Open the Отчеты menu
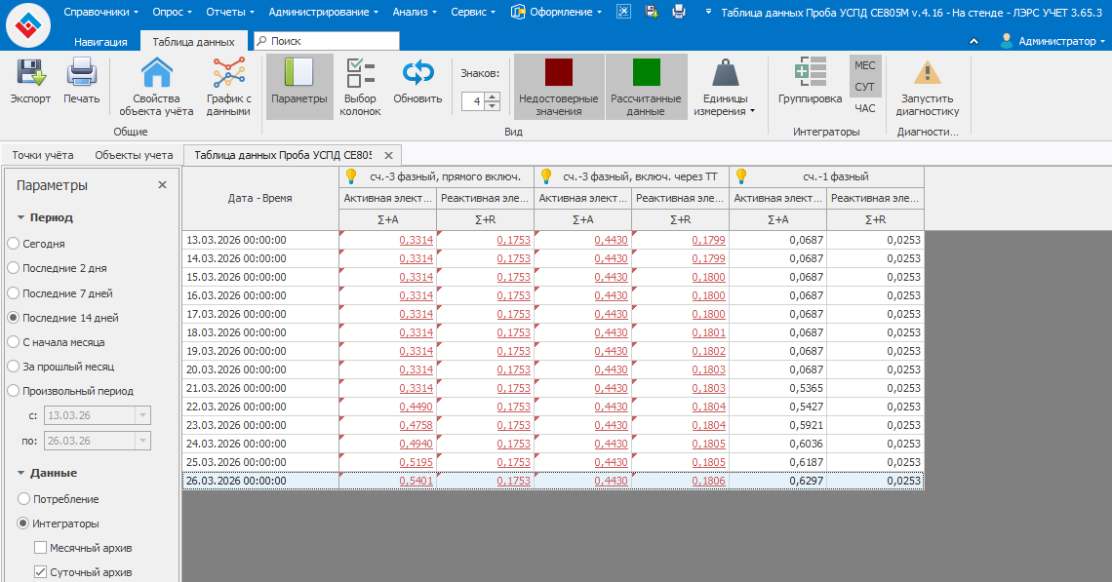 230,12
